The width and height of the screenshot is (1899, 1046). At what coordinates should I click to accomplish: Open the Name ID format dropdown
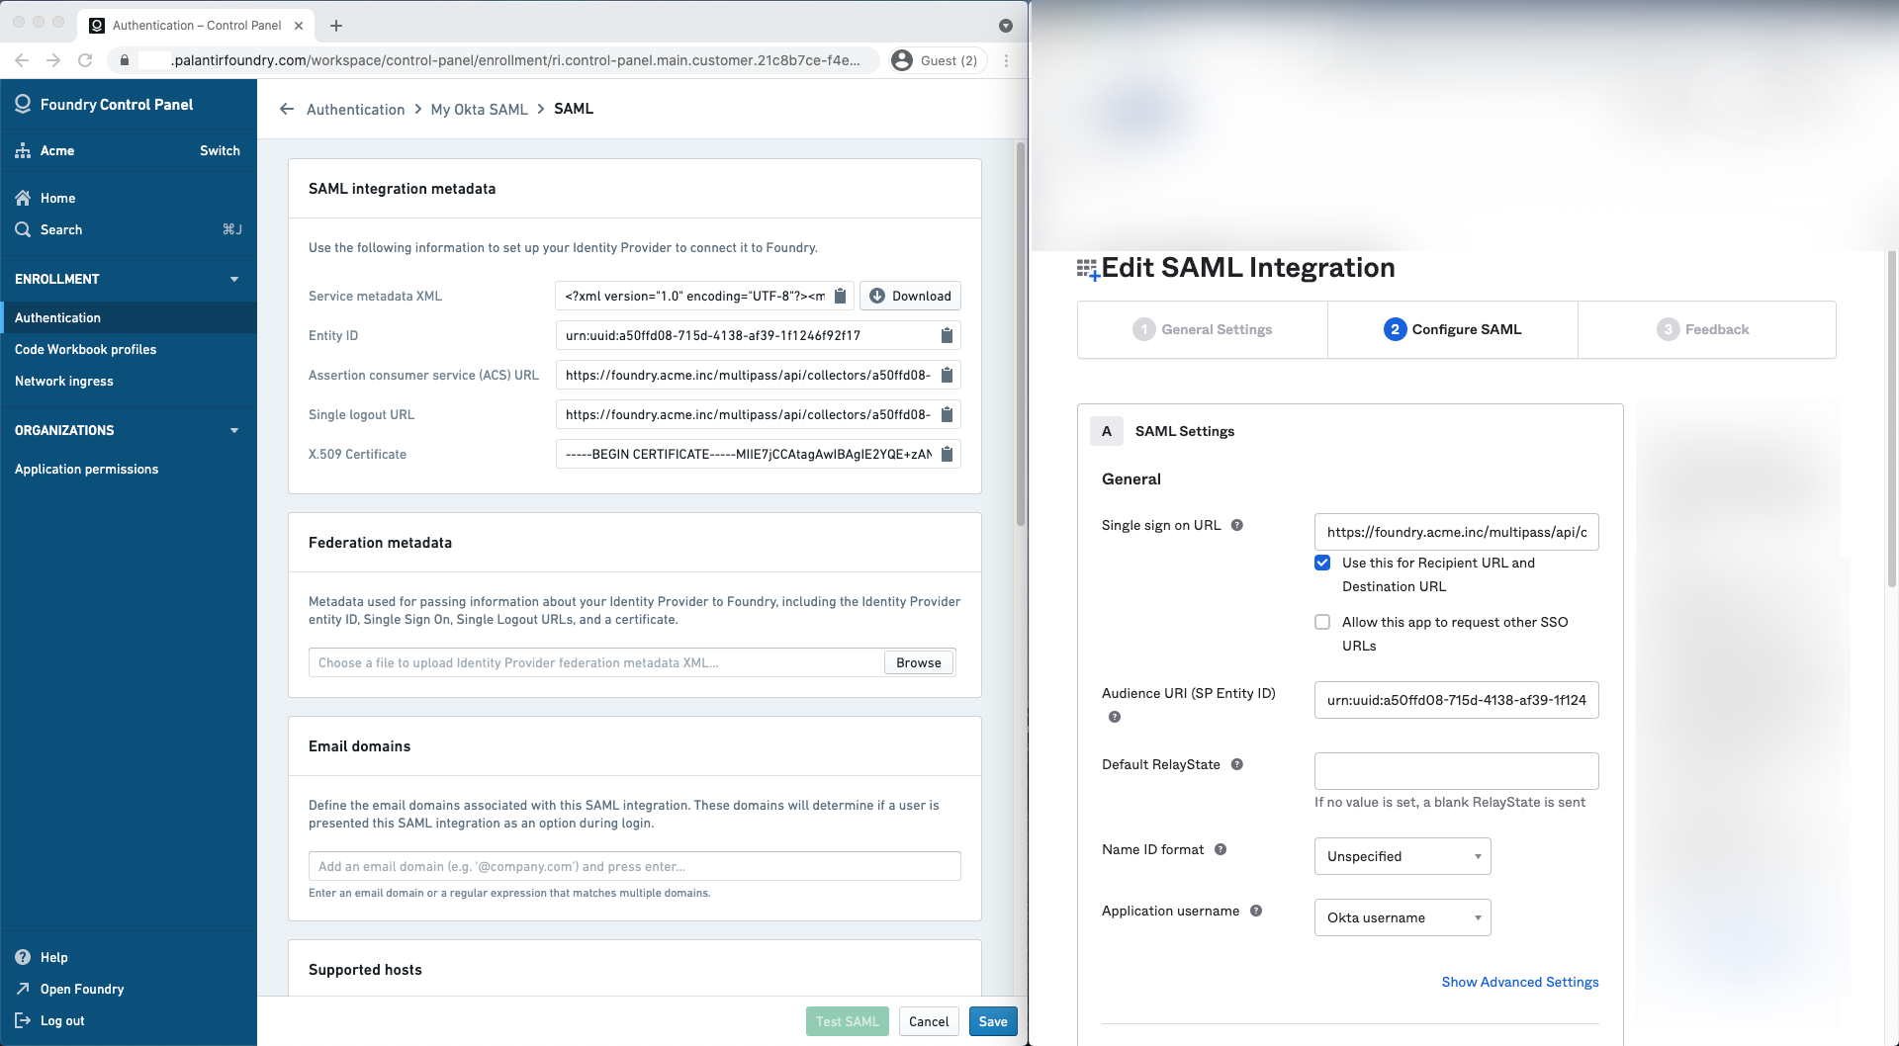pos(1402,856)
